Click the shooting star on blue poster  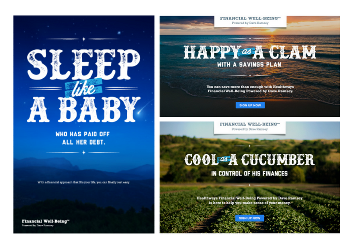click(143, 109)
